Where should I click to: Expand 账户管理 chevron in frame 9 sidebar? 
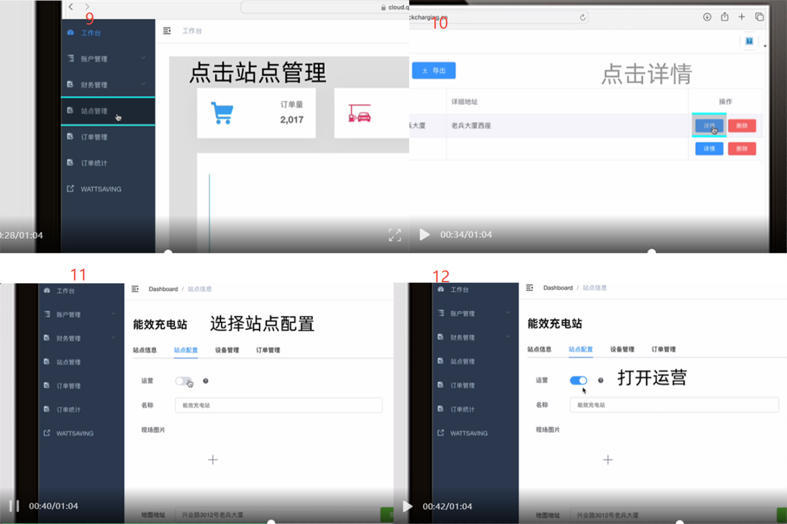point(143,58)
